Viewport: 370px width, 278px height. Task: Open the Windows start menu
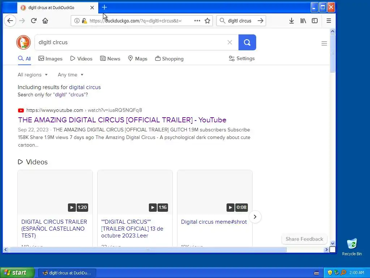17,273
